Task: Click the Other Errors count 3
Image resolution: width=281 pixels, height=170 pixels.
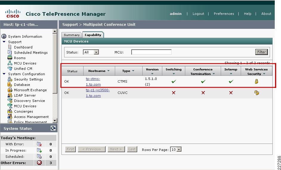Action: (x=51, y=163)
